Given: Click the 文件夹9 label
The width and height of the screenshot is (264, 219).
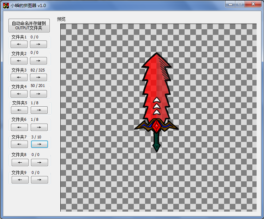Looking at the screenshot, I should (19, 173).
